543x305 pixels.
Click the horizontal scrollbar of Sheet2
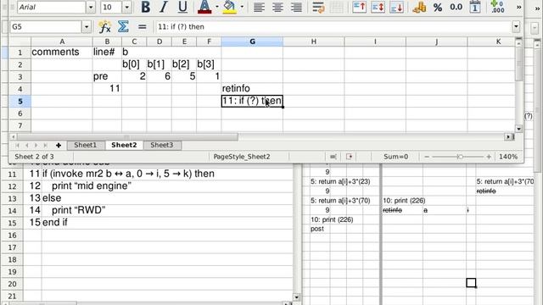[x=128, y=137]
